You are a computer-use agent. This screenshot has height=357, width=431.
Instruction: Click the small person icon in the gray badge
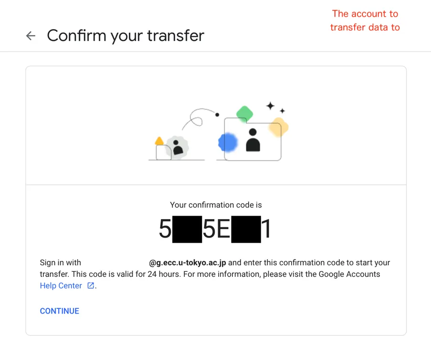(178, 147)
